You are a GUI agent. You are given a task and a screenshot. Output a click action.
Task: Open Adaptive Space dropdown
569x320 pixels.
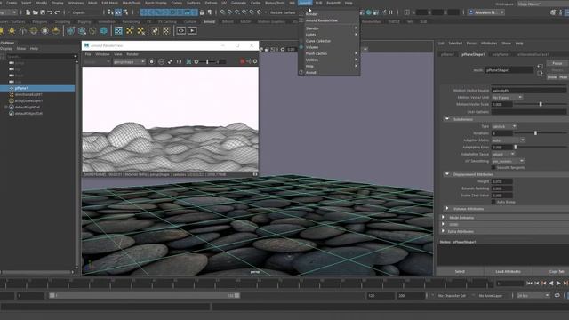click(503, 154)
